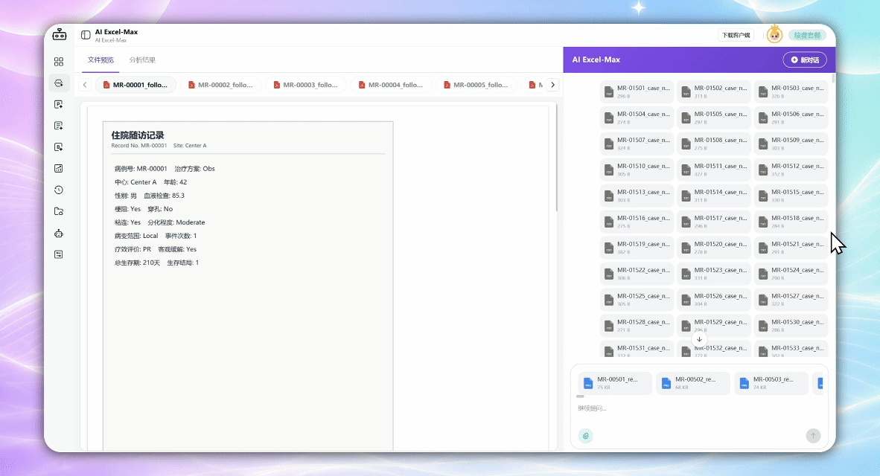
Task: Select the AI Excel chat sidebar icon
Action: [x=58, y=83]
